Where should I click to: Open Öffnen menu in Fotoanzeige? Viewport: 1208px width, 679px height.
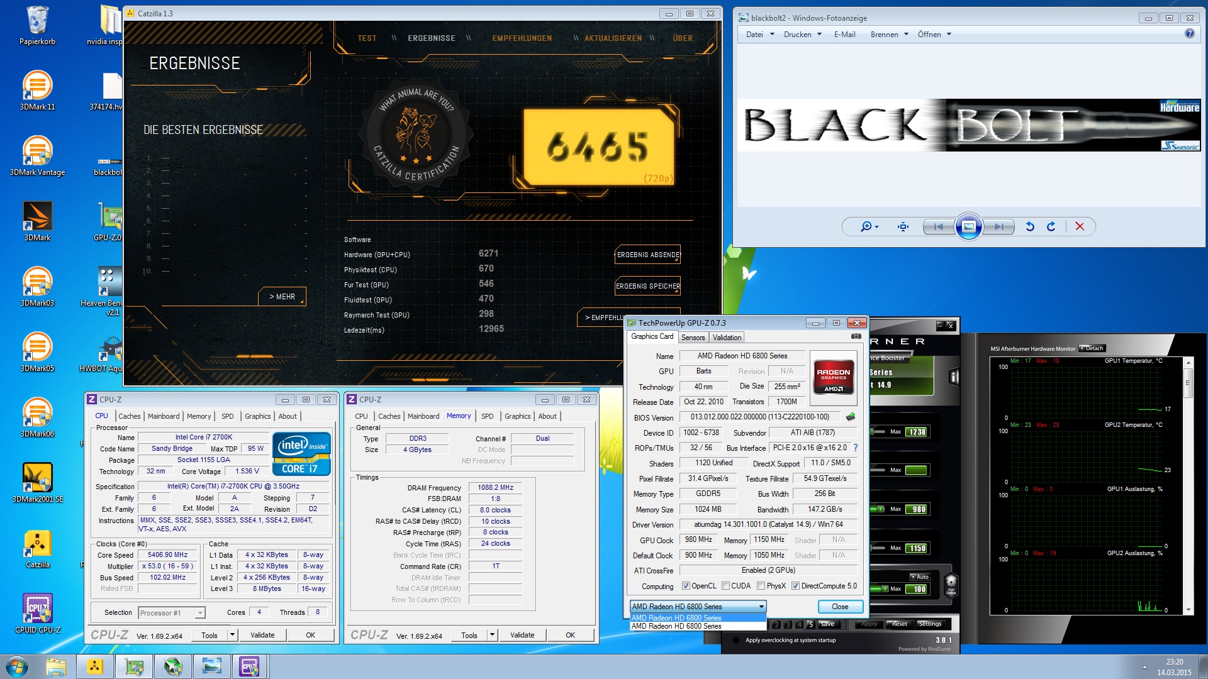point(934,35)
